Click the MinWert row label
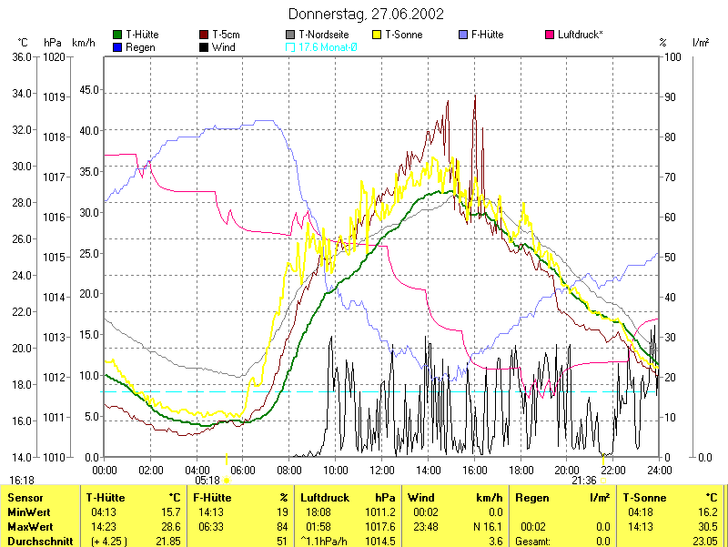The image size is (728, 547). [x=29, y=512]
